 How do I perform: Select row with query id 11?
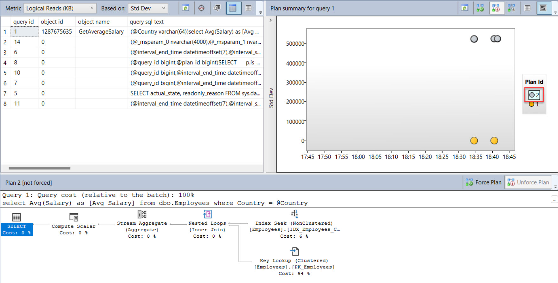(132, 103)
